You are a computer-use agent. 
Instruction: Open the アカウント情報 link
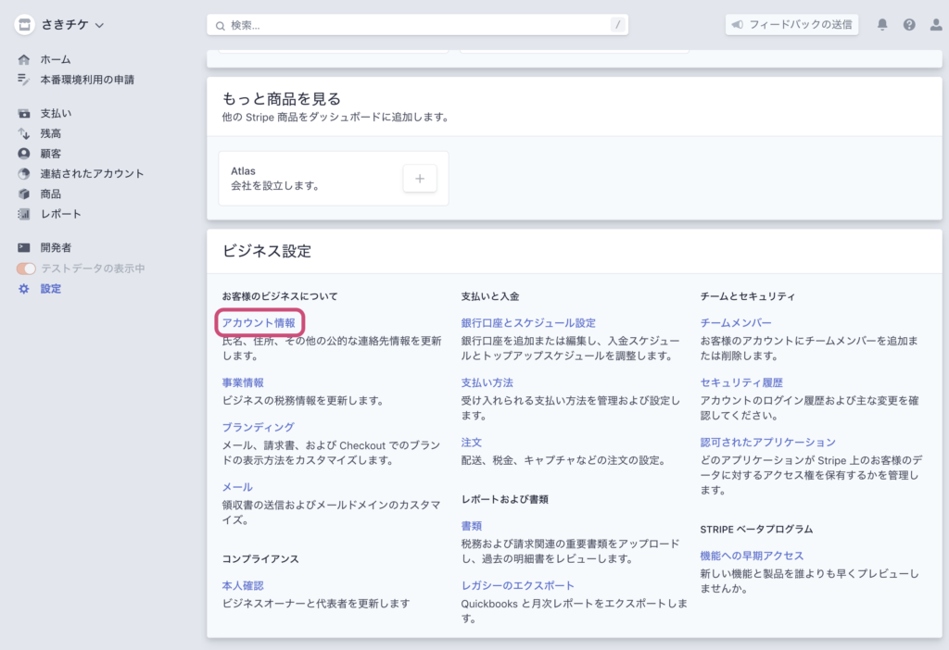point(259,323)
